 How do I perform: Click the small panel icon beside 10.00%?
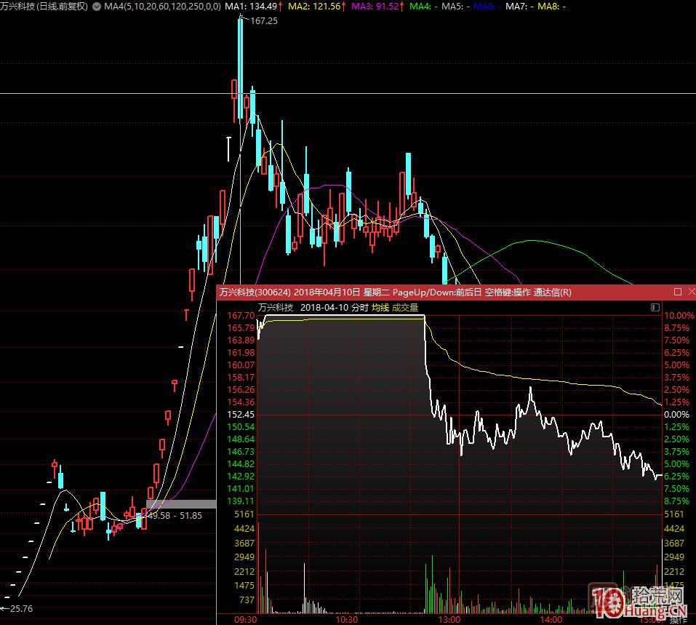pos(656,308)
